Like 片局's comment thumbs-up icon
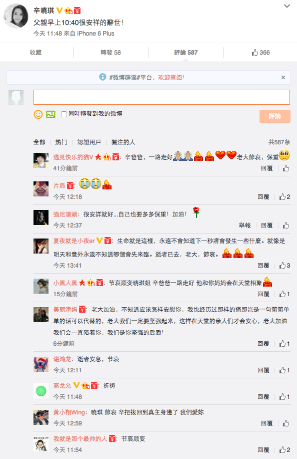Image resolution: width=297 pixels, height=459 pixels. pos(282,197)
